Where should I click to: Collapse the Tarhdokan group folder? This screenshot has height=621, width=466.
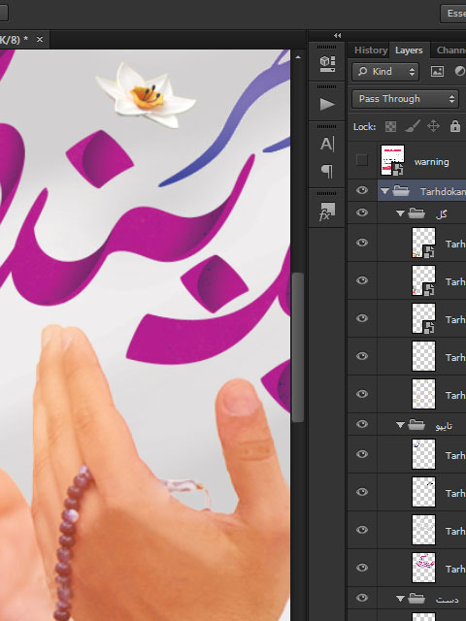(x=384, y=191)
